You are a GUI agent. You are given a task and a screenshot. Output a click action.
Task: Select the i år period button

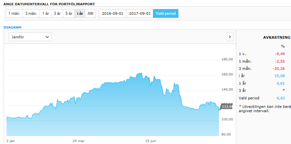coord(80,14)
